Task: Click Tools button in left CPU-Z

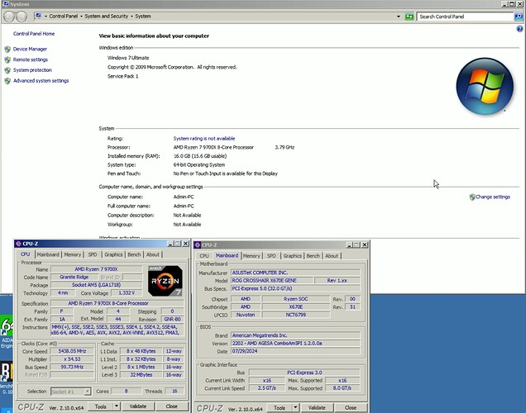Action: [100, 406]
